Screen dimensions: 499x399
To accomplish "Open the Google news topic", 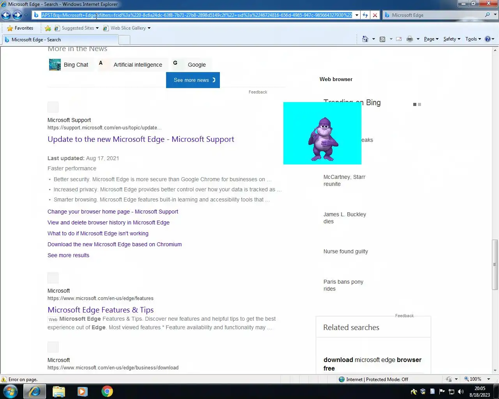I will [x=191, y=65].
